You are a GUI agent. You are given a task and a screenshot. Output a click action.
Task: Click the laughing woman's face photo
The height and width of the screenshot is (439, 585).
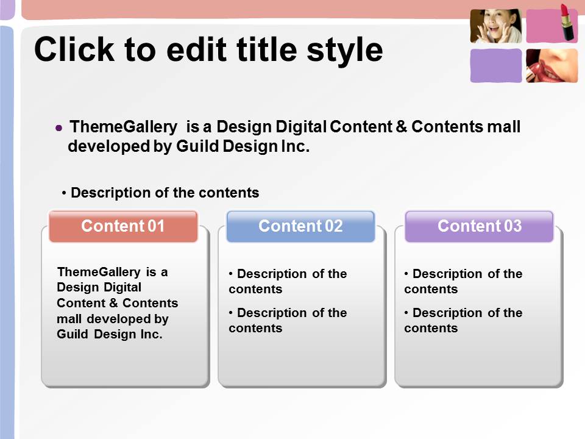point(495,26)
